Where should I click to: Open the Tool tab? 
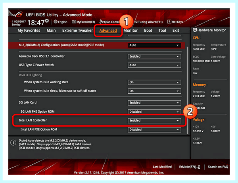[x=162, y=31]
